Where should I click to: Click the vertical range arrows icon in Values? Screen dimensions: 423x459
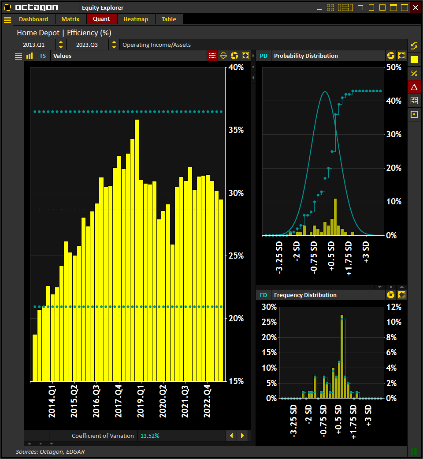223,56
